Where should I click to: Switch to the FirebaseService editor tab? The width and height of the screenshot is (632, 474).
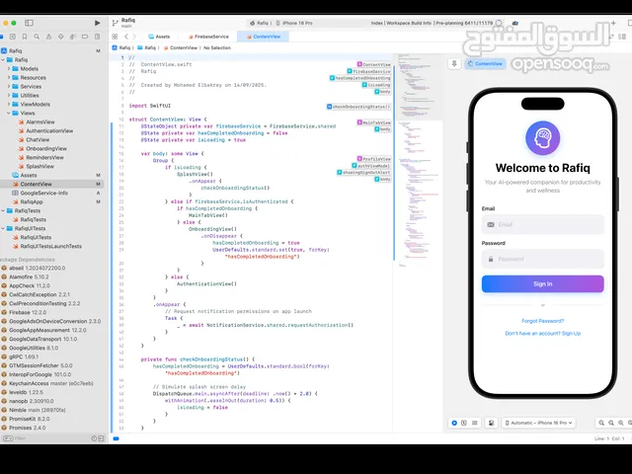(208, 37)
